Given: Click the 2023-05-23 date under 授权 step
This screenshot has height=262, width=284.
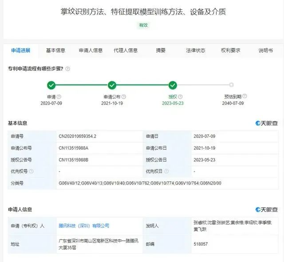Looking at the screenshot, I should [x=173, y=103].
